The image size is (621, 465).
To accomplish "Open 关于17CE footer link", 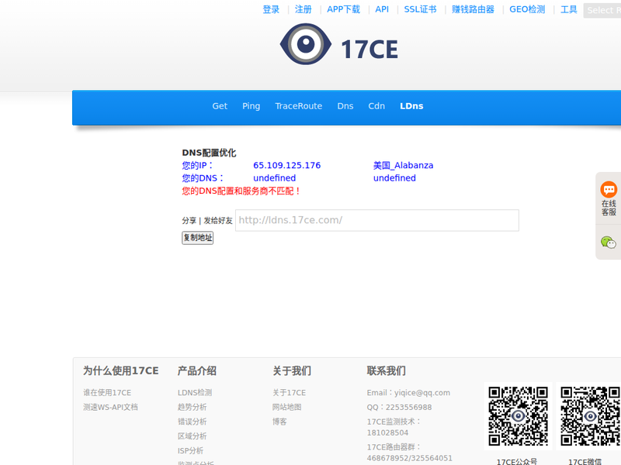I will click(x=289, y=393).
